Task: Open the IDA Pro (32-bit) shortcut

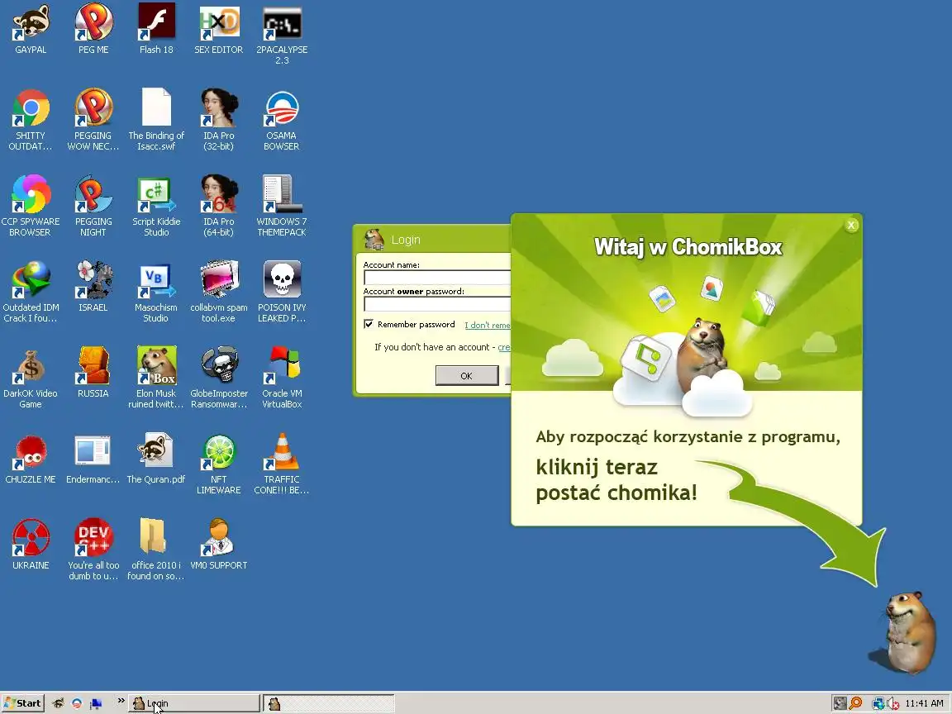Action: 218,120
